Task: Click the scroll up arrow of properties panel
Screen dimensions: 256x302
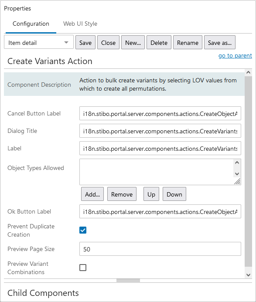Action: [248, 73]
